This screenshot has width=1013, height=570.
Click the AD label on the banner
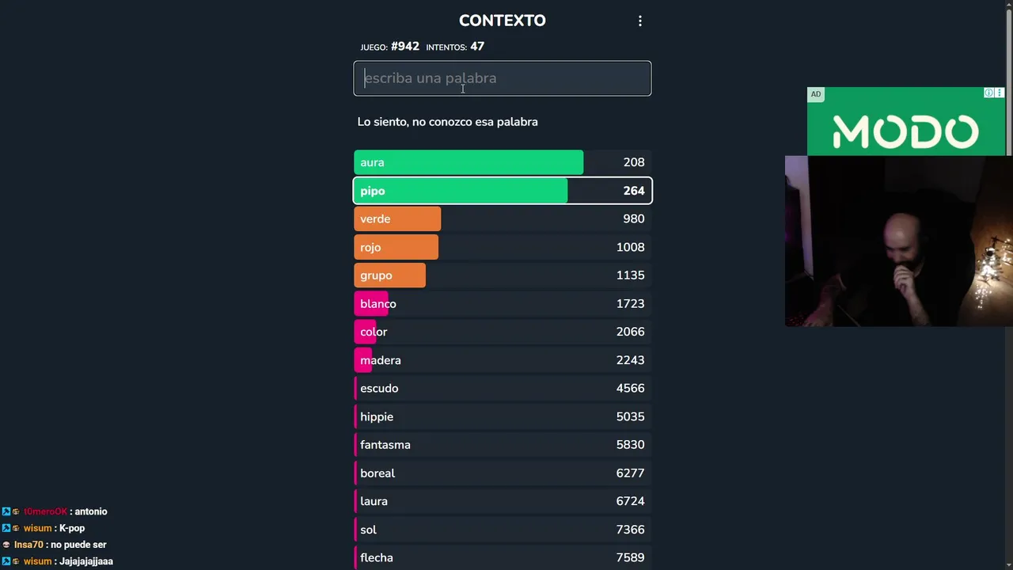tap(816, 94)
